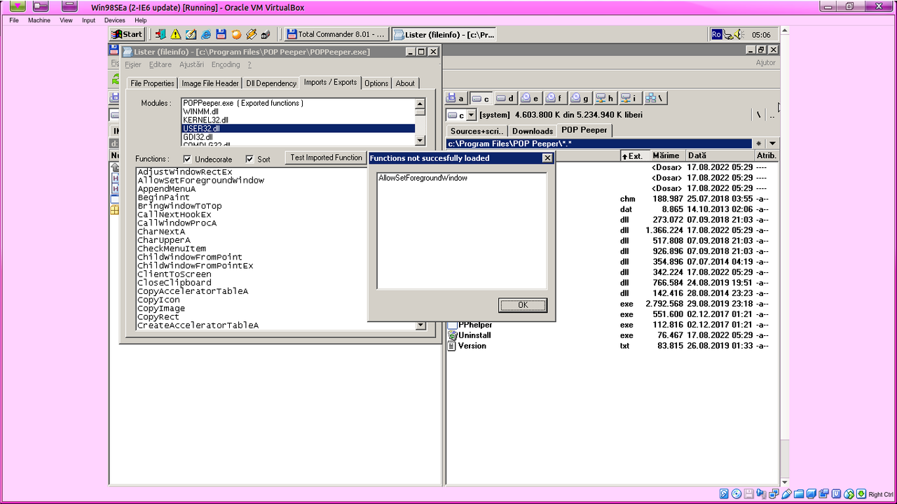
Task: Open Encoding menu in Lister
Action: pos(226,64)
